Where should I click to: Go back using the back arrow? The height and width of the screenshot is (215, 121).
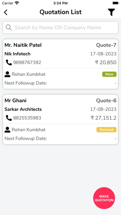tap(6, 12)
